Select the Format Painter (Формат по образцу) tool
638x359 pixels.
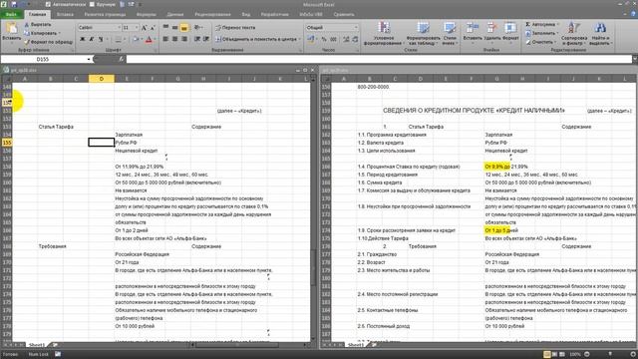pos(49,42)
